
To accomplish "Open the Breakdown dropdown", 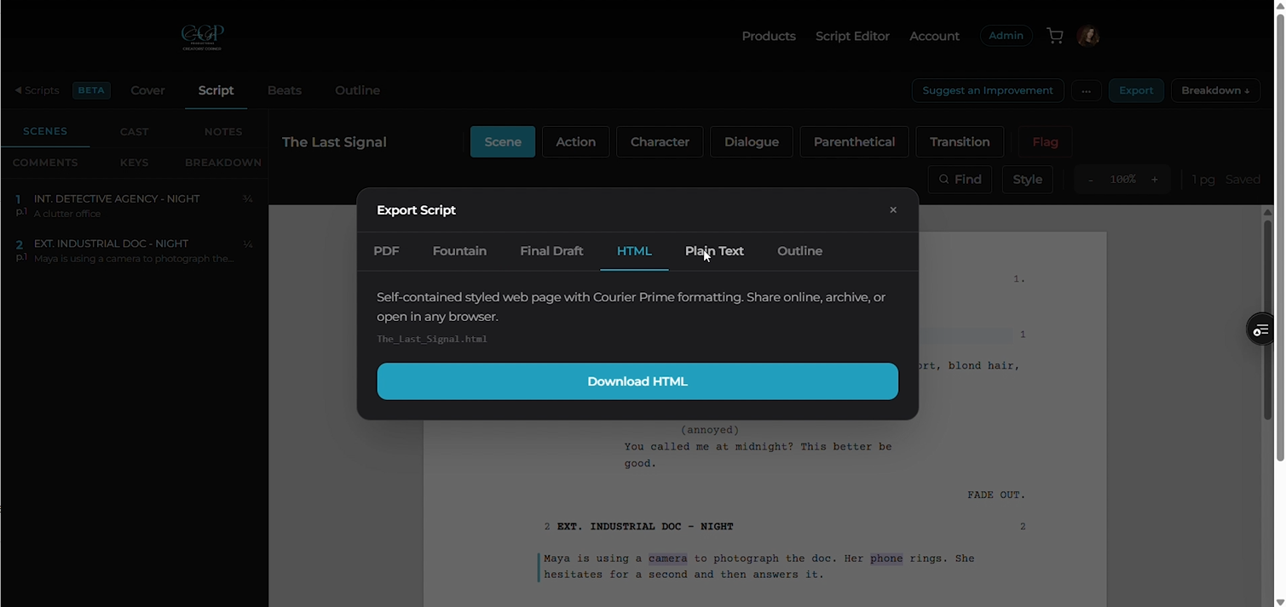I will point(1215,90).
